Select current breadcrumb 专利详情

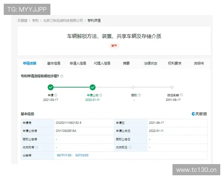(x=94, y=21)
